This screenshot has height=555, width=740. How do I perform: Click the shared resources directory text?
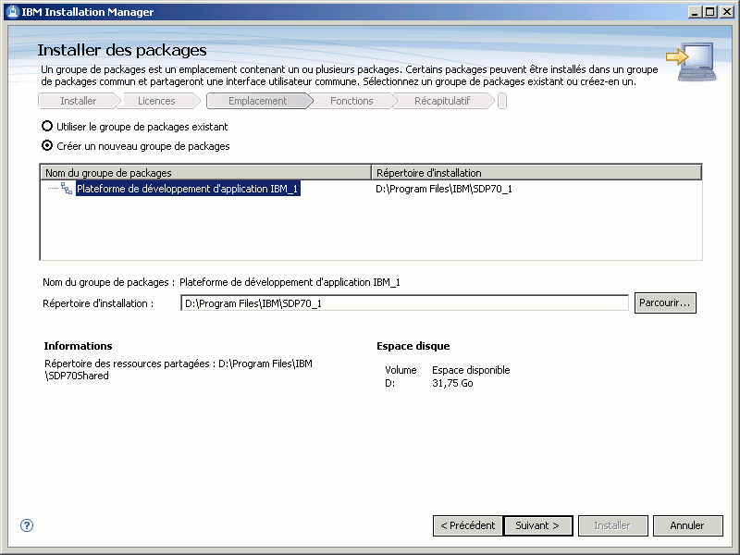tap(179, 369)
